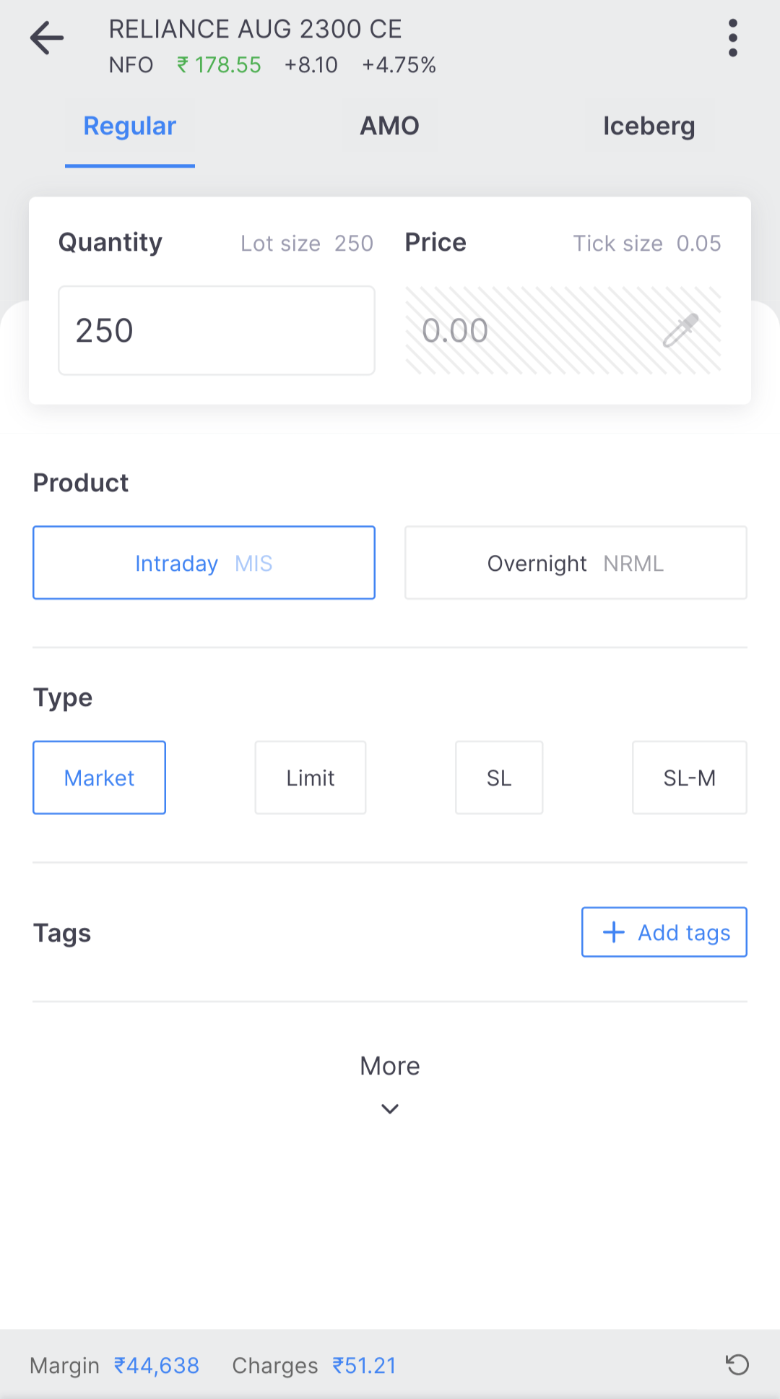Screen dimensions: 780x1399
Task: Click the +4.75% change value
Action: coord(399,65)
